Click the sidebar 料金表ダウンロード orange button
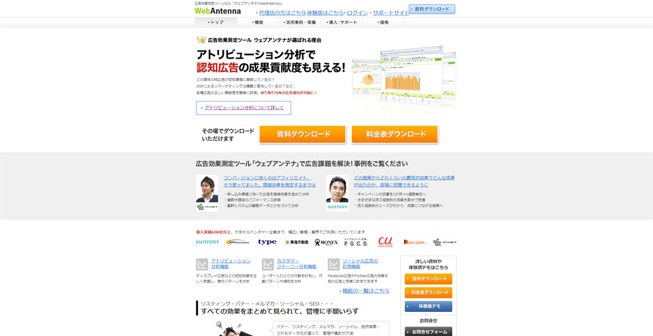 coord(428,292)
